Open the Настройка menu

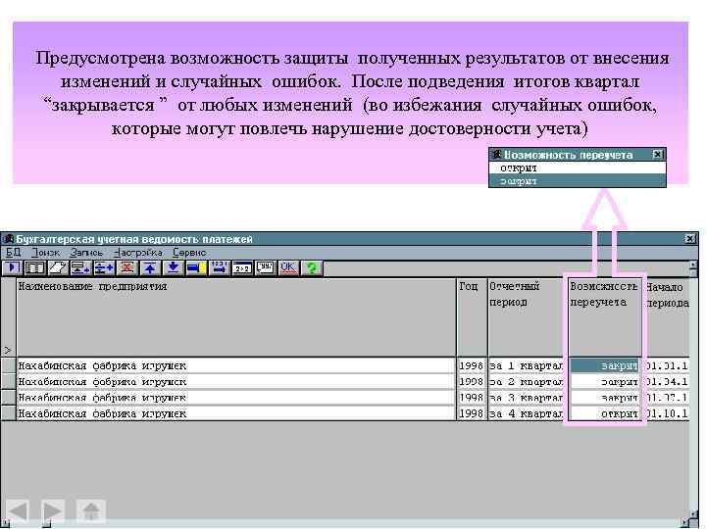[138, 253]
